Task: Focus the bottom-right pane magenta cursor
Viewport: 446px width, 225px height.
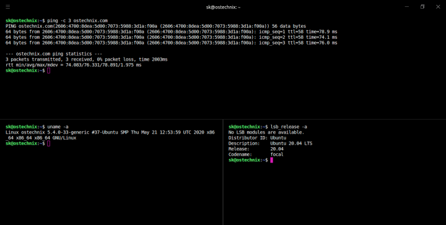Action: pyautogui.click(x=272, y=160)
